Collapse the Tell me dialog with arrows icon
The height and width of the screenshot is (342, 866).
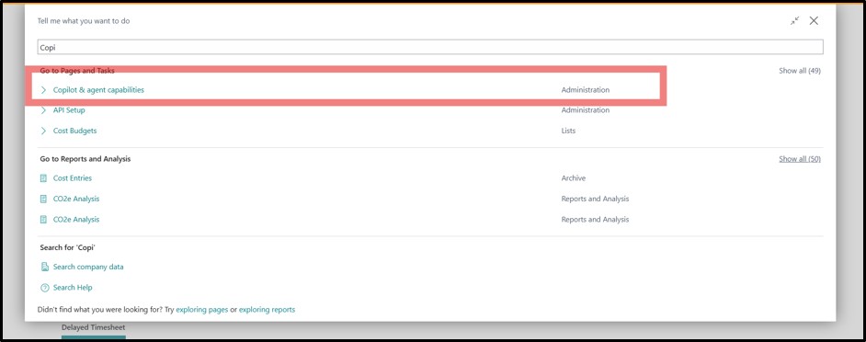(x=794, y=21)
